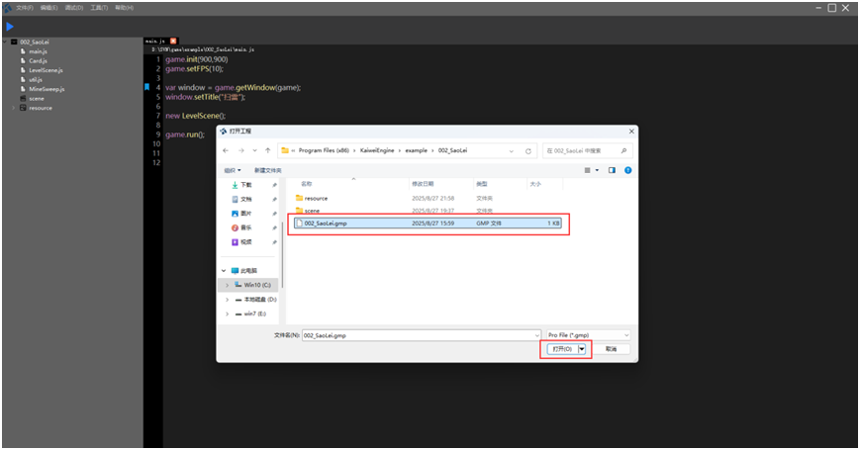Image resolution: width=860 pixels, height=450 pixels.
Task: Run the project with the blue play button
Action: [9, 27]
